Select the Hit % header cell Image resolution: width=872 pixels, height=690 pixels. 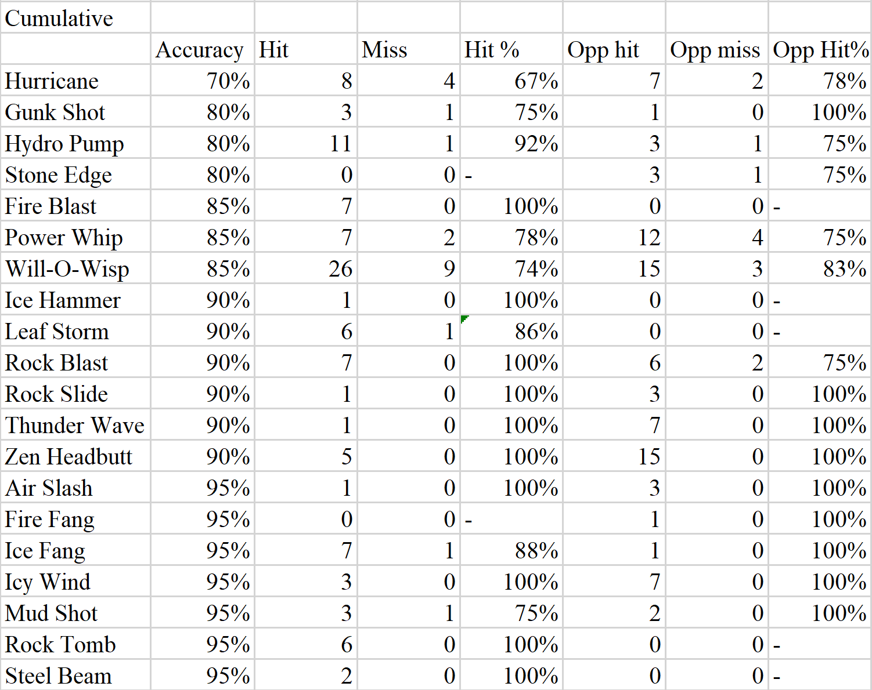[511, 49]
